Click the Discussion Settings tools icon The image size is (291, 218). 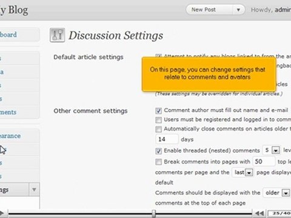(58, 35)
